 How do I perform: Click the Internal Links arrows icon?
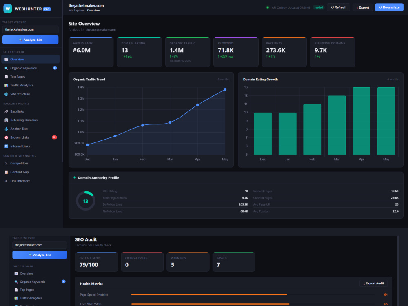[x=6, y=146]
